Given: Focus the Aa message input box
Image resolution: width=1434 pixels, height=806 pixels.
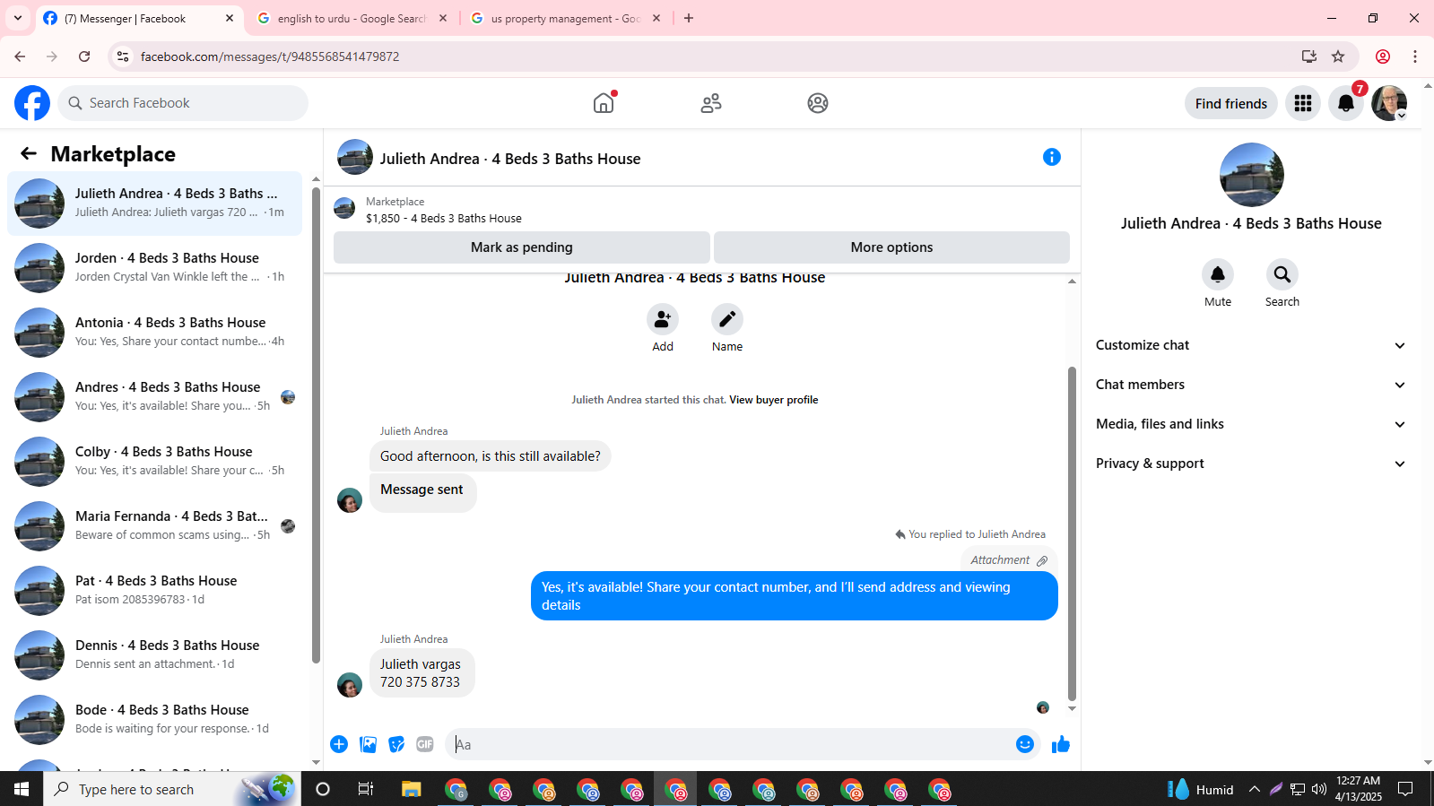Looking at the screenshot, I should pyautogui.click(x=731, y=744).
